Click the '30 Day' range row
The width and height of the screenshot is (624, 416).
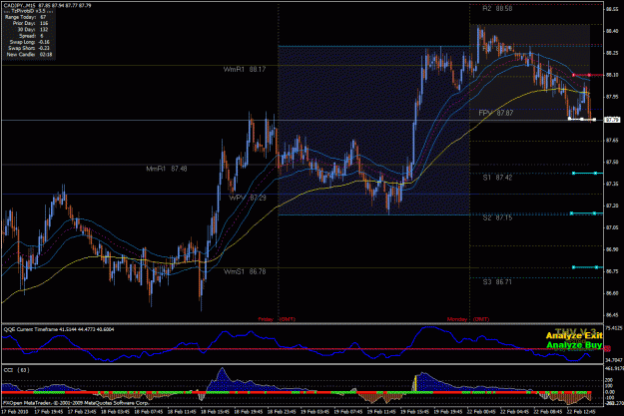pyautogui.click(x=32, y=30)
